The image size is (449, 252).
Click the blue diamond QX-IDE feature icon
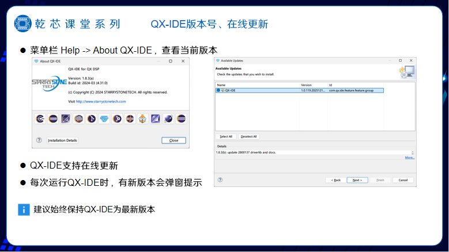(x=104, y=119)
